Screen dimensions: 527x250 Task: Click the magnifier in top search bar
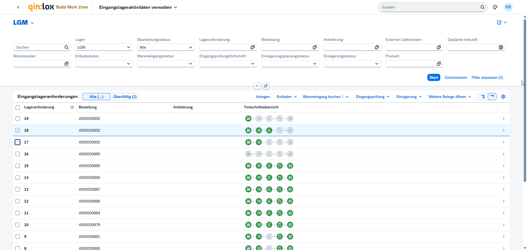click(x=482, y=7)
